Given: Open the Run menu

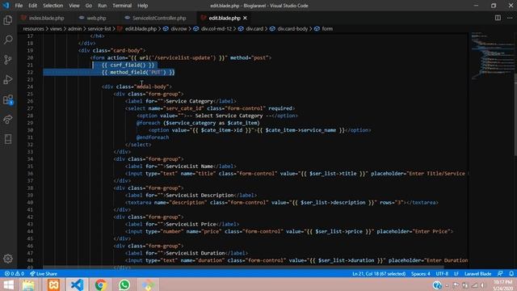Looking at the screenshot, I should [x=103, y=6].
